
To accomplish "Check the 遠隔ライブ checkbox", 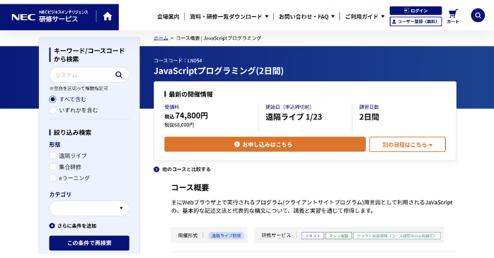I will [x=52, y=156].
